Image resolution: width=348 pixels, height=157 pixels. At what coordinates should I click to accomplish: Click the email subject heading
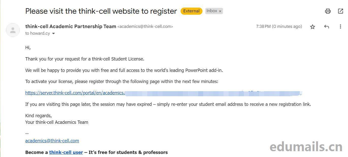point(101,11)
